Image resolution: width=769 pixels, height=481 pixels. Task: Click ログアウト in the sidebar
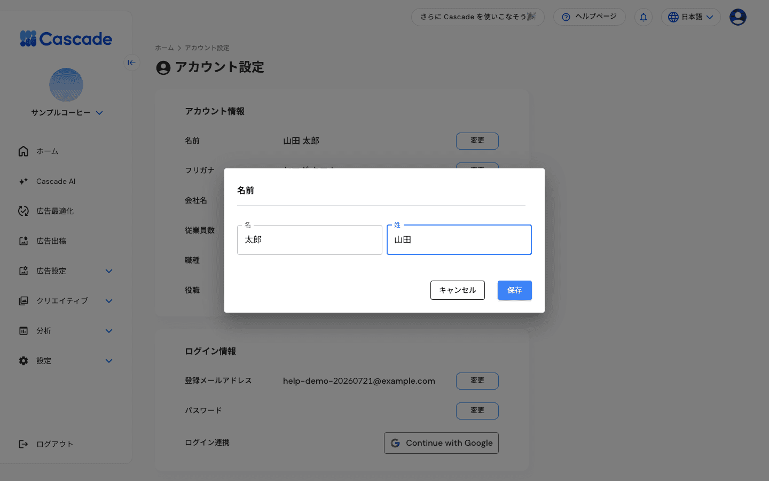pyautogui.click(x=54, y=444)
